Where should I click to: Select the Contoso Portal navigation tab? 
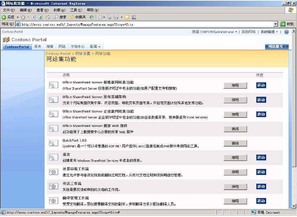[17, 47]
